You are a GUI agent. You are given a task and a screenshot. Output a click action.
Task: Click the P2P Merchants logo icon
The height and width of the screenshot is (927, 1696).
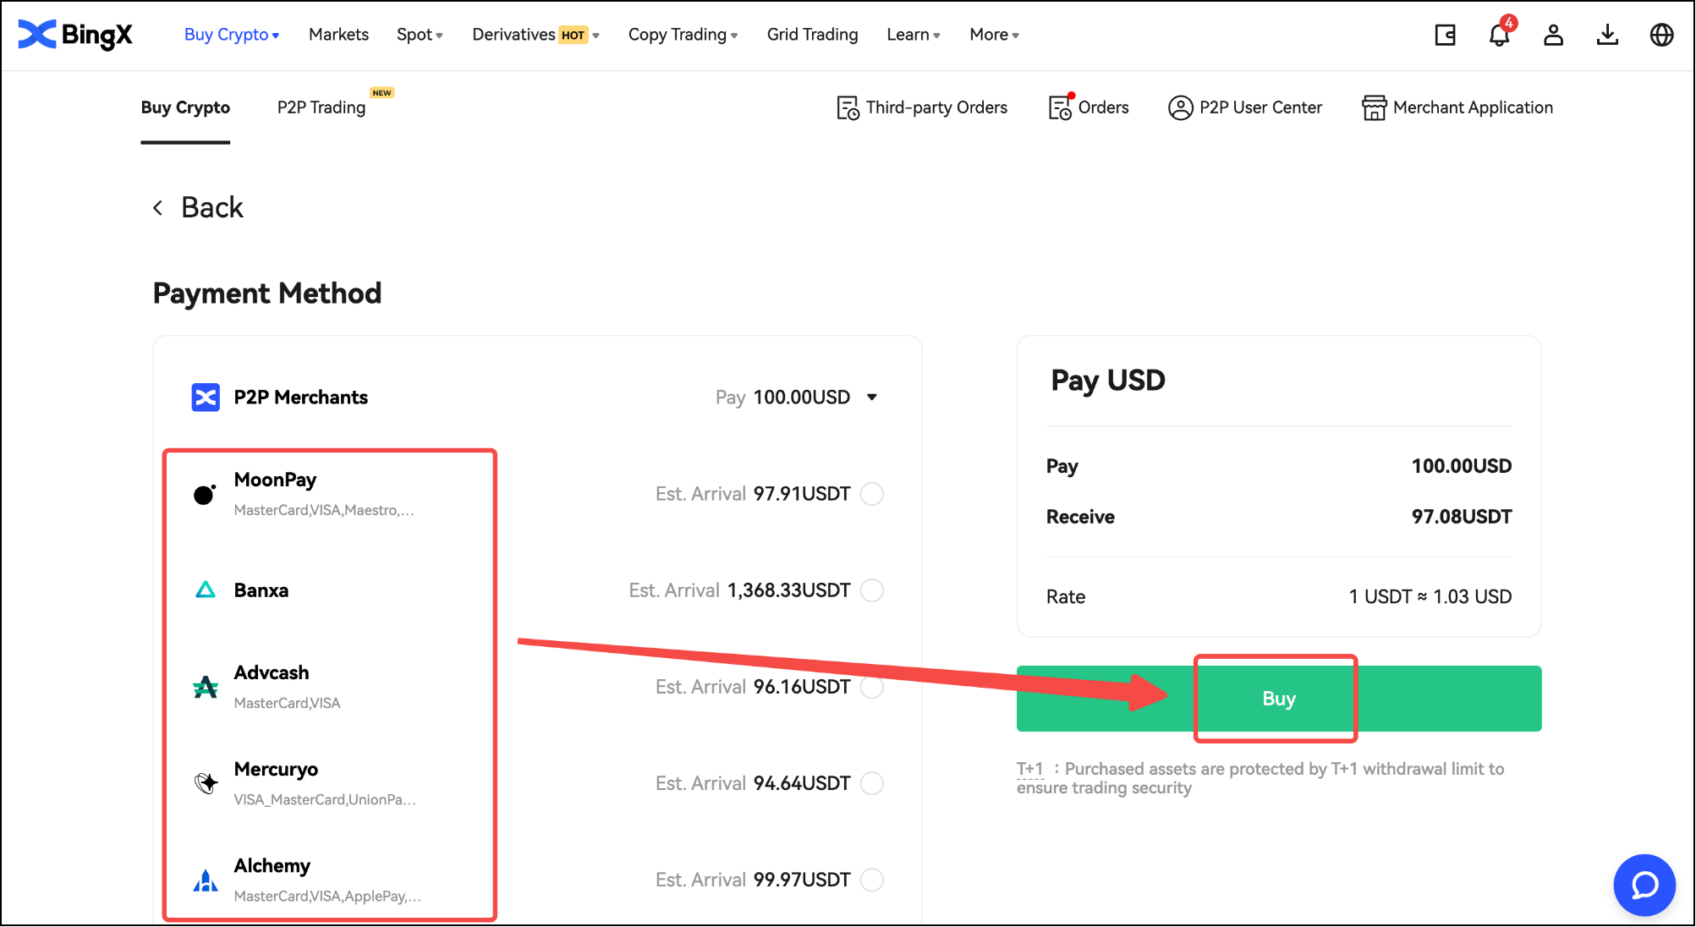(206, 398)
